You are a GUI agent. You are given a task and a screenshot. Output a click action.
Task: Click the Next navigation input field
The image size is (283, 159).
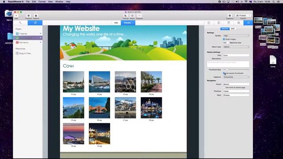coord(236,95)
